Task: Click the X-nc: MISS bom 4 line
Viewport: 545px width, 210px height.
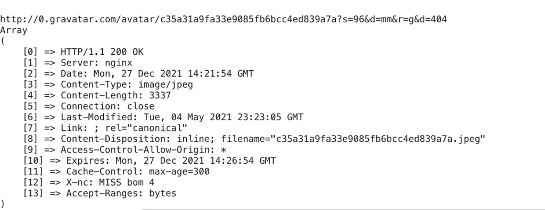Action: pyautogui.click(x=89, y=182)
